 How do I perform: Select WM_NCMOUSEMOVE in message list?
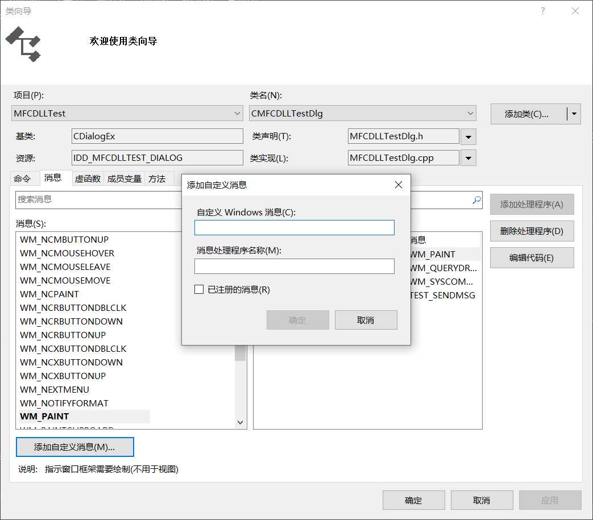coord(65,280)
